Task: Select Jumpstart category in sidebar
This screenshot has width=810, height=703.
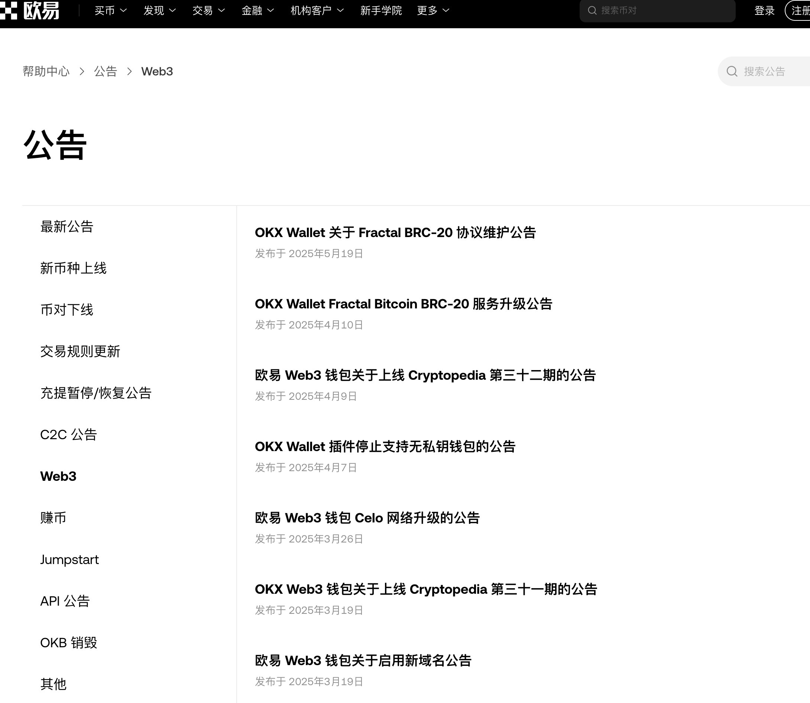Action: pos(69,560)
